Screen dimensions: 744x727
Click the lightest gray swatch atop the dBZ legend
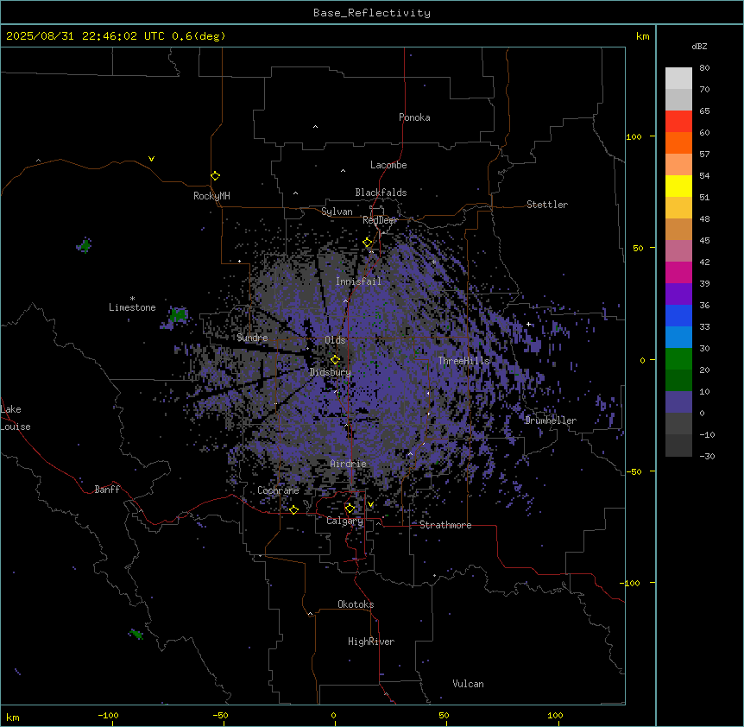pos(678,79)
